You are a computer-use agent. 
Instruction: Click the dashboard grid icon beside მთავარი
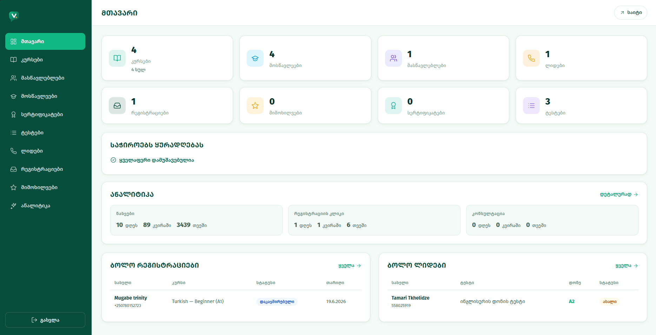pyautogui.click(x=13, y=41)
